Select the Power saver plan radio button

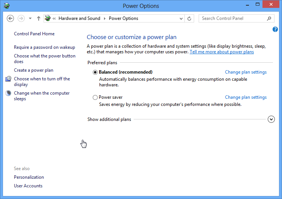tap(95, 98)
